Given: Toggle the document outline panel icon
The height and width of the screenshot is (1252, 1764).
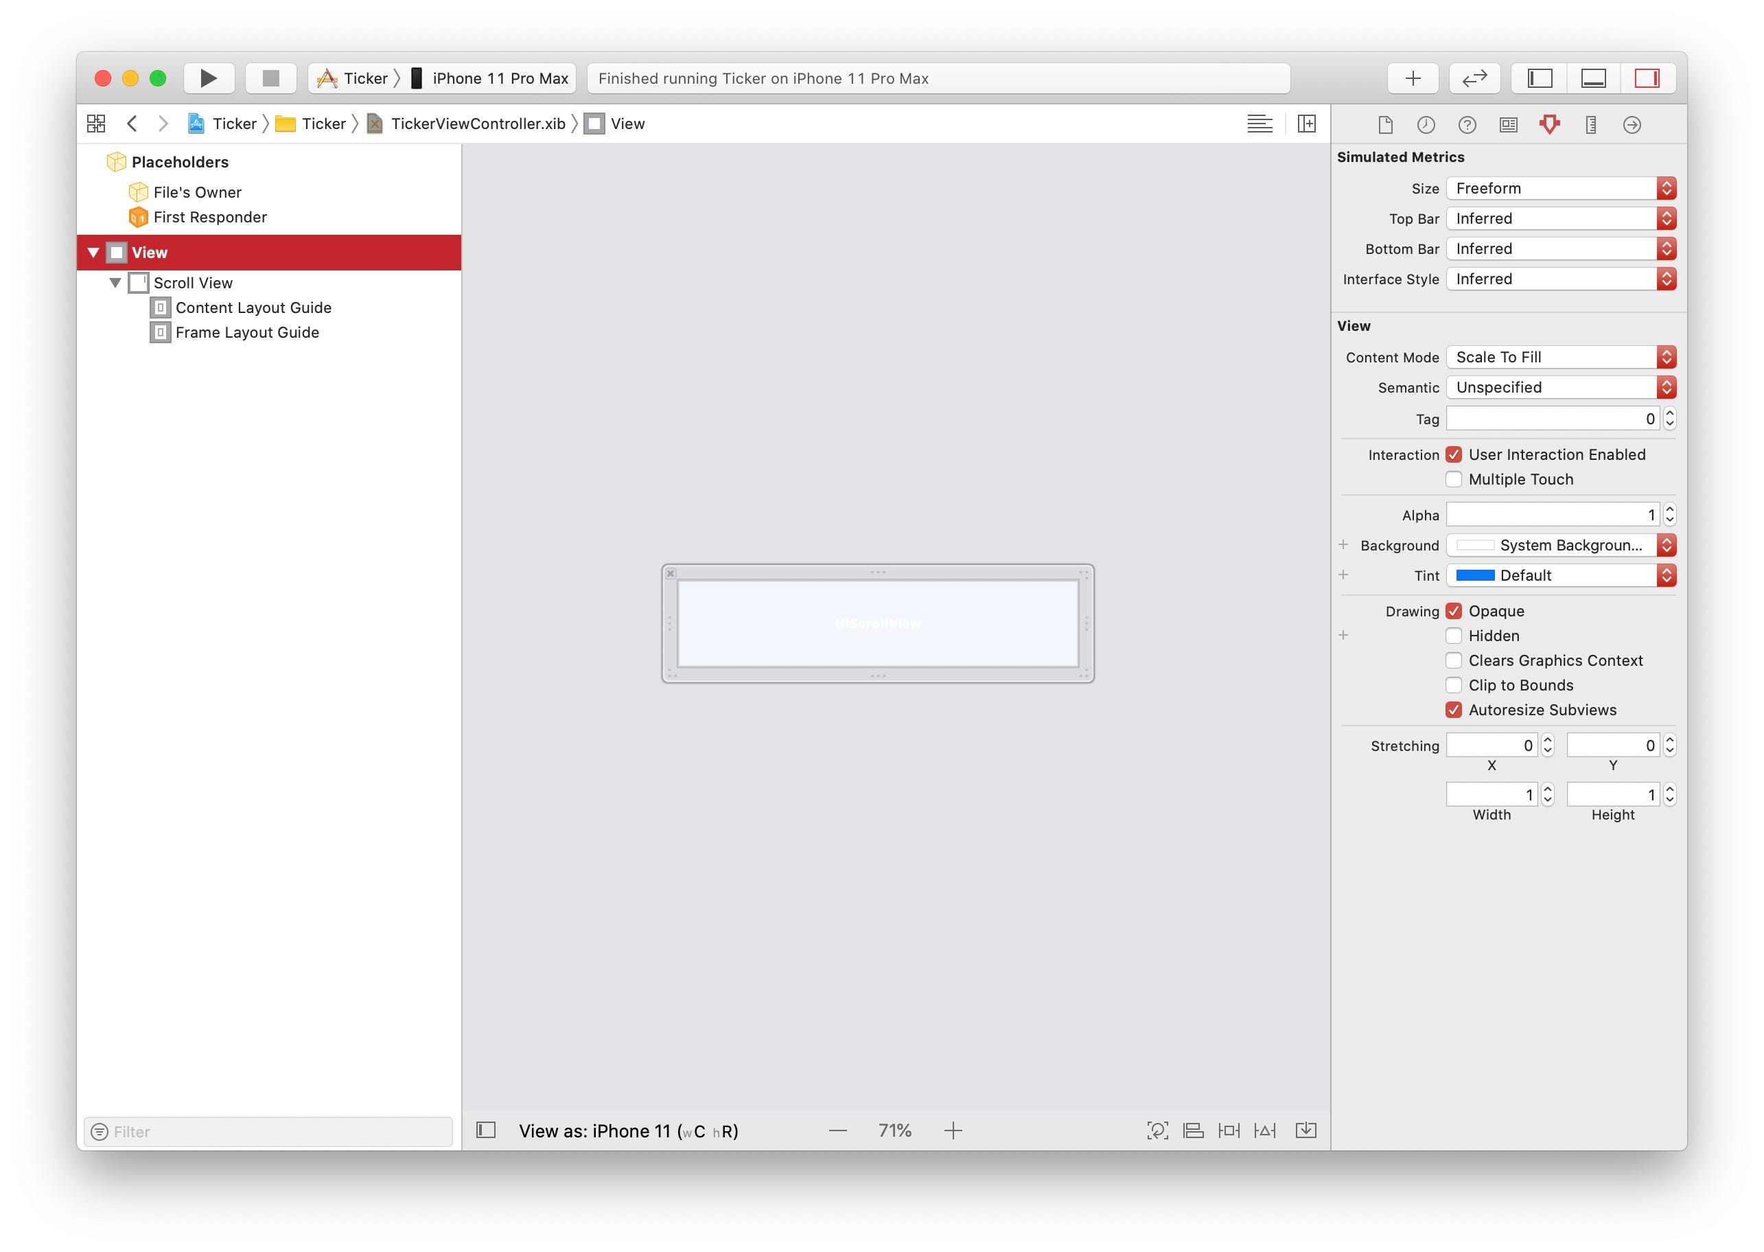Looking at the screenshot, I should coord(486,1131).
